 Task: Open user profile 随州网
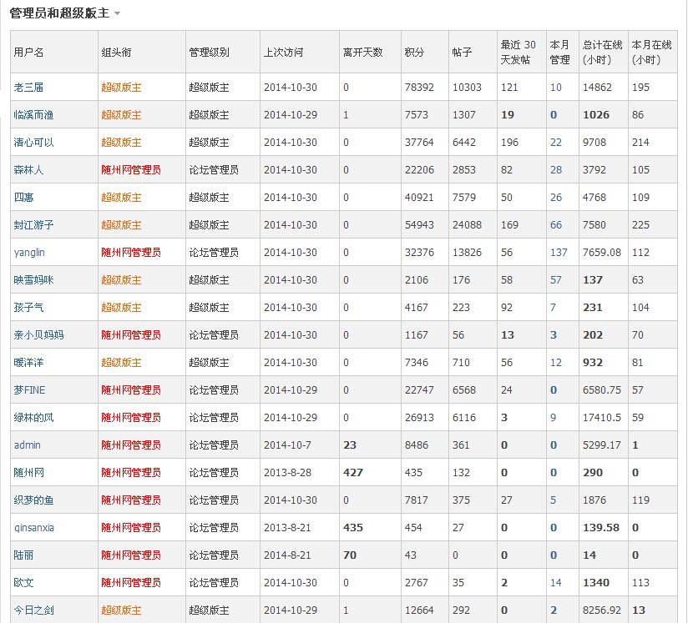click(x=29, y=473)
